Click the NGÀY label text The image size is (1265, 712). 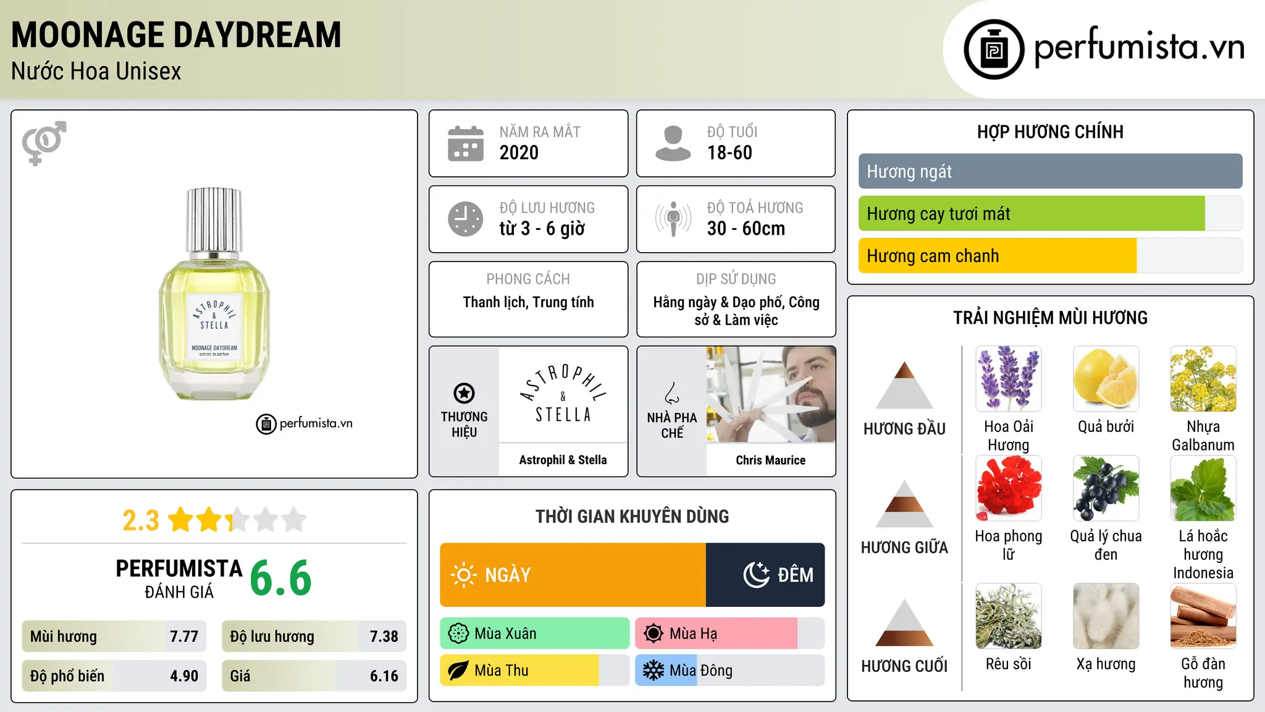[x=508, y=575]
